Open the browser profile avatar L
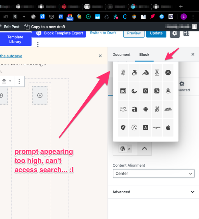199x219 pixels. click(x=184, y=17)
